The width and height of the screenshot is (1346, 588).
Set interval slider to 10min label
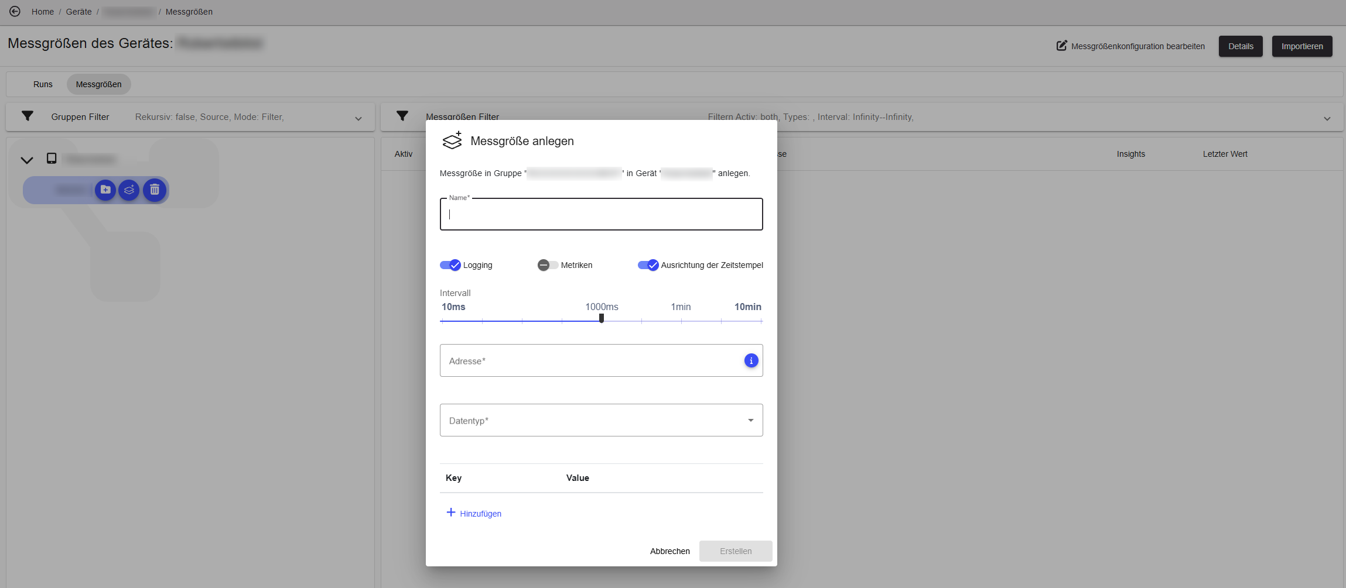(748, 307)
